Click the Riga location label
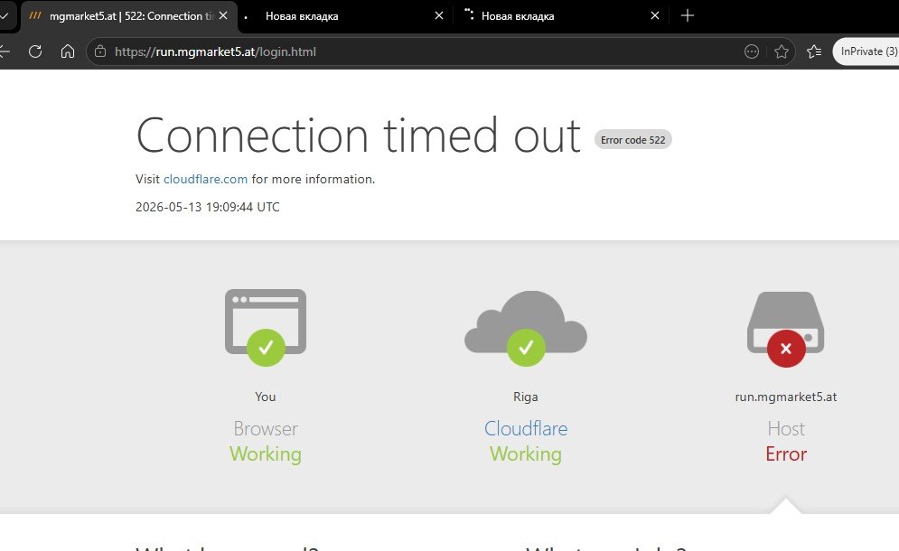899x551 pixels. 526,397
